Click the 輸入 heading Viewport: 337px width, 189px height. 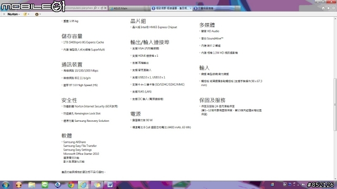[x=204, y=68]
